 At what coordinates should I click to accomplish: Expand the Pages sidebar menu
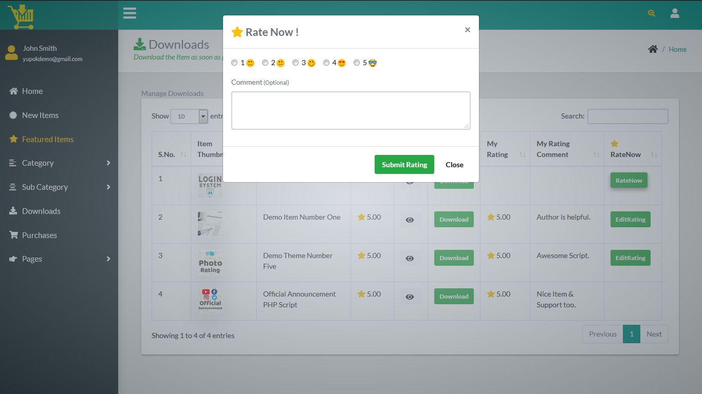tap(32, 259)
